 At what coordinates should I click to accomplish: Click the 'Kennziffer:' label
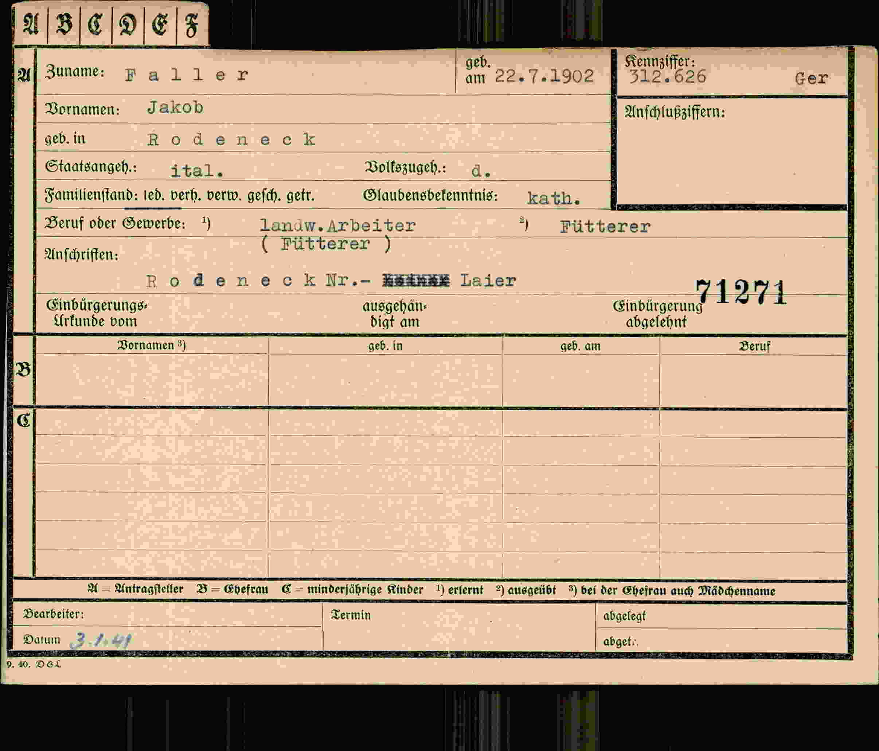coord(660,62)
